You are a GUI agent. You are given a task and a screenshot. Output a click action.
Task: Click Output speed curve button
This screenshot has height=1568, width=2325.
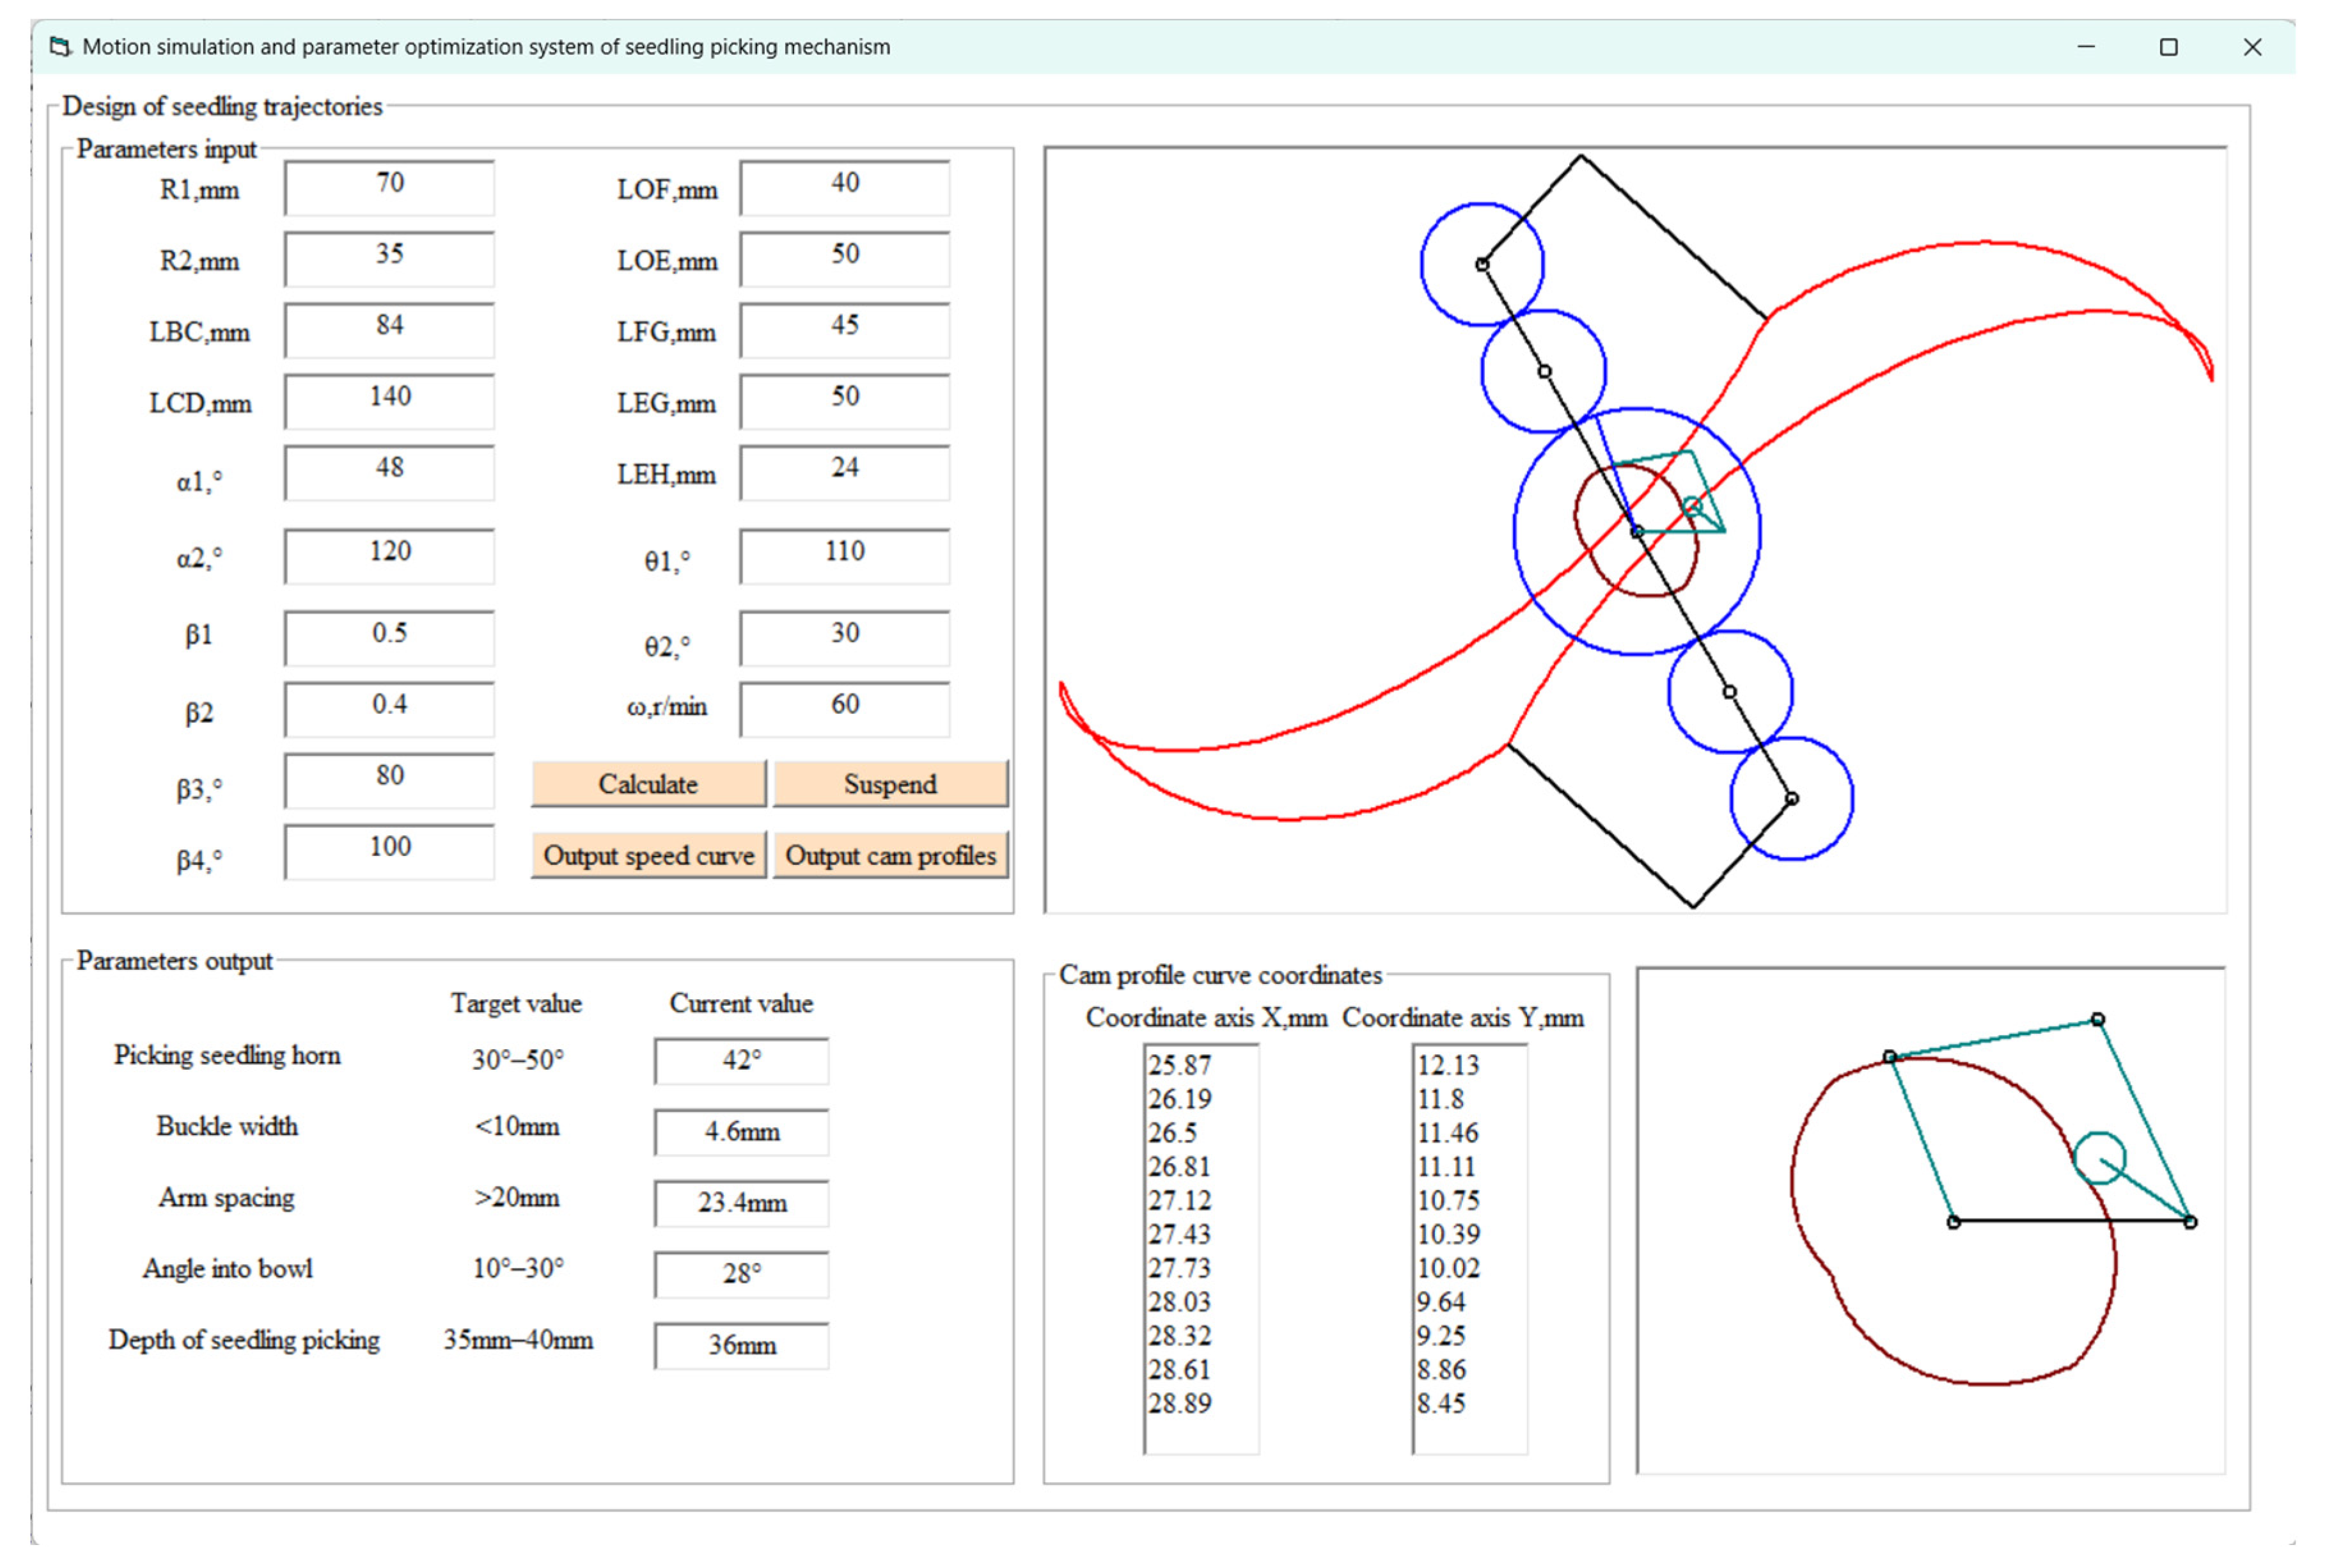pos(648,856)
